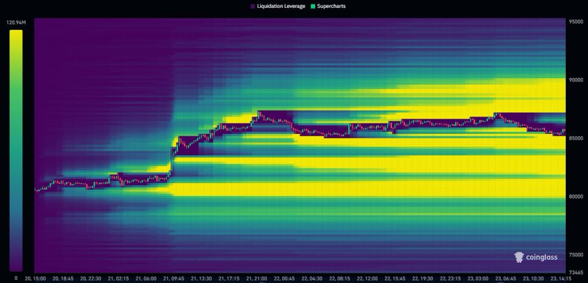This screenshot has width=588, height=283.
Task: Click the 23, 14:15 time label
Action: (561, 279)
